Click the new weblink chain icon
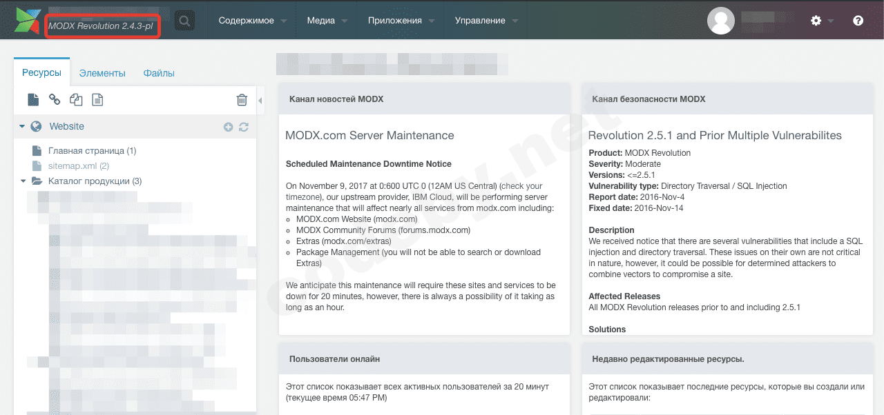The height and width of the screenshot is (415, 884). pyautogui.click(x=55, y=100)
